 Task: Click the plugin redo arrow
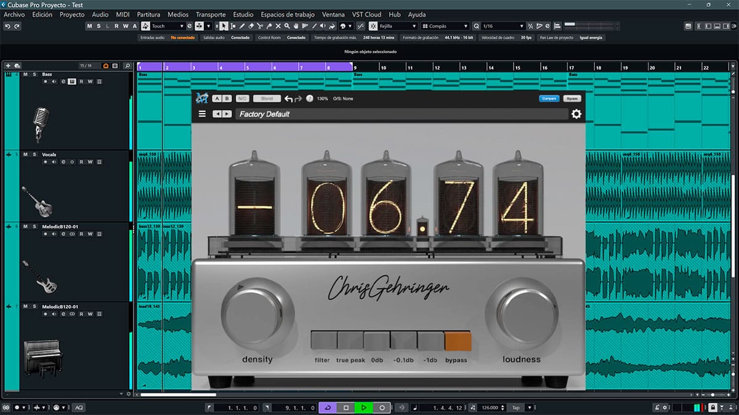click(x=298, y=98)
